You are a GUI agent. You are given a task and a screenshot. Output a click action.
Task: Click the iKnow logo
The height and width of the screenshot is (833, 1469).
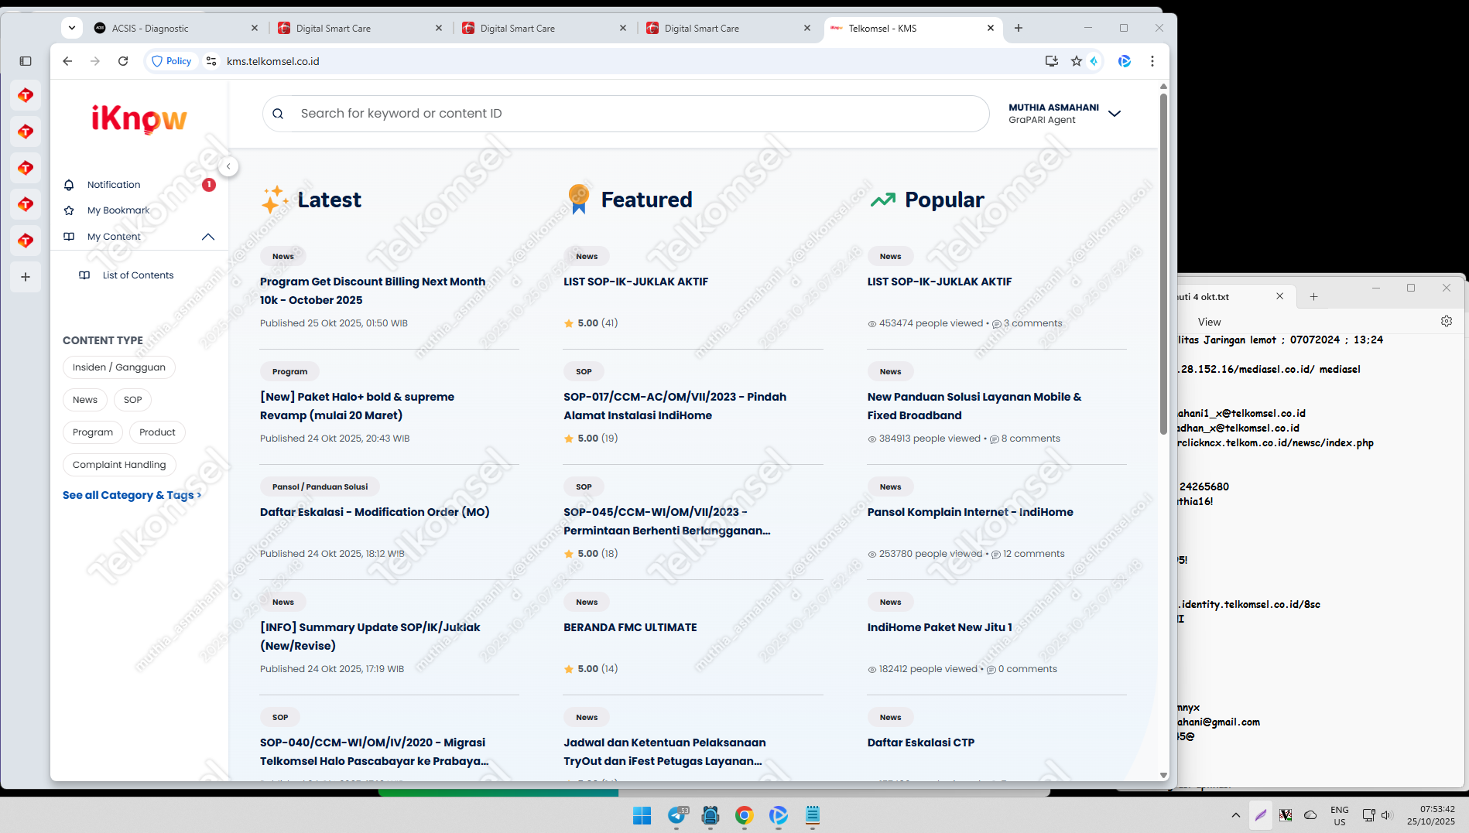139,119
